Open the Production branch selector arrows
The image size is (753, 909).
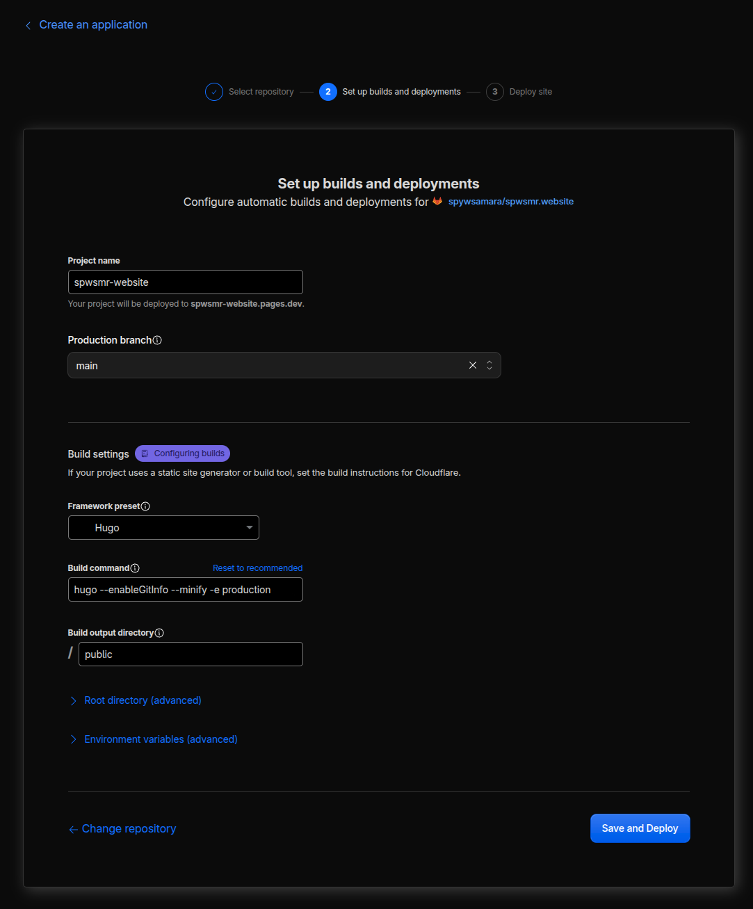489,365
